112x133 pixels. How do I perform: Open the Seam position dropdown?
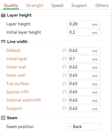[84, 127]
